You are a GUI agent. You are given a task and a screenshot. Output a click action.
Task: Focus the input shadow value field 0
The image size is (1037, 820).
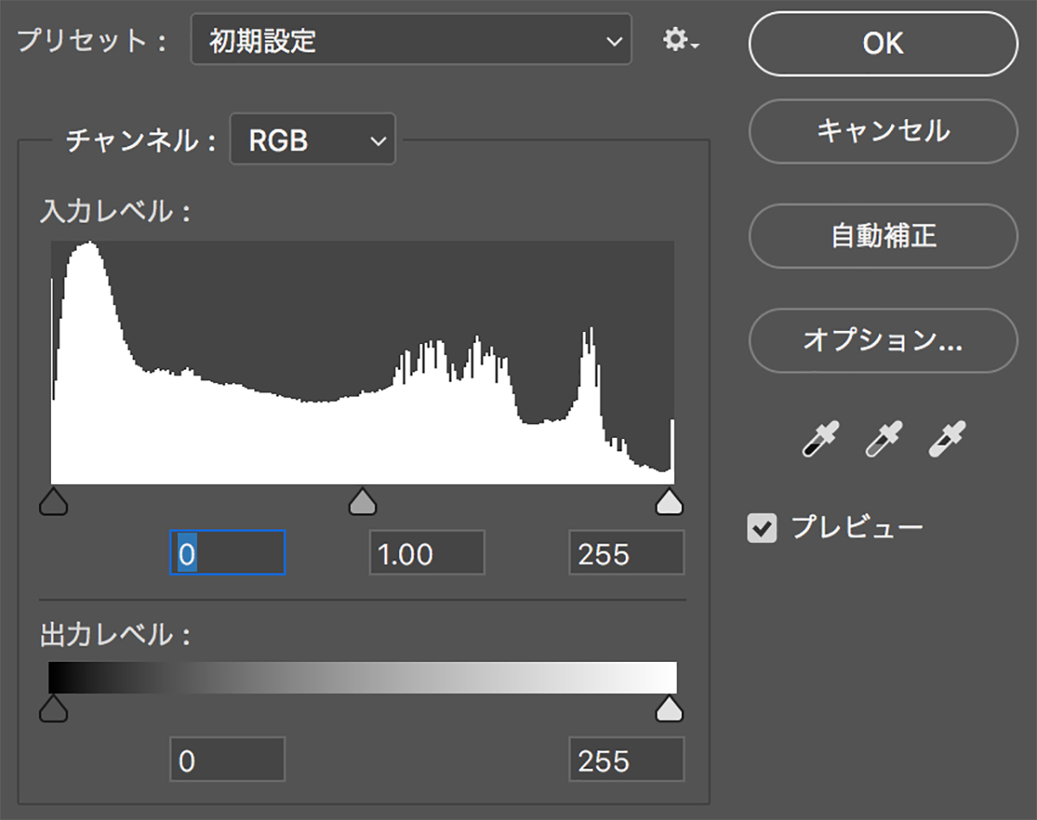(228, 553)
